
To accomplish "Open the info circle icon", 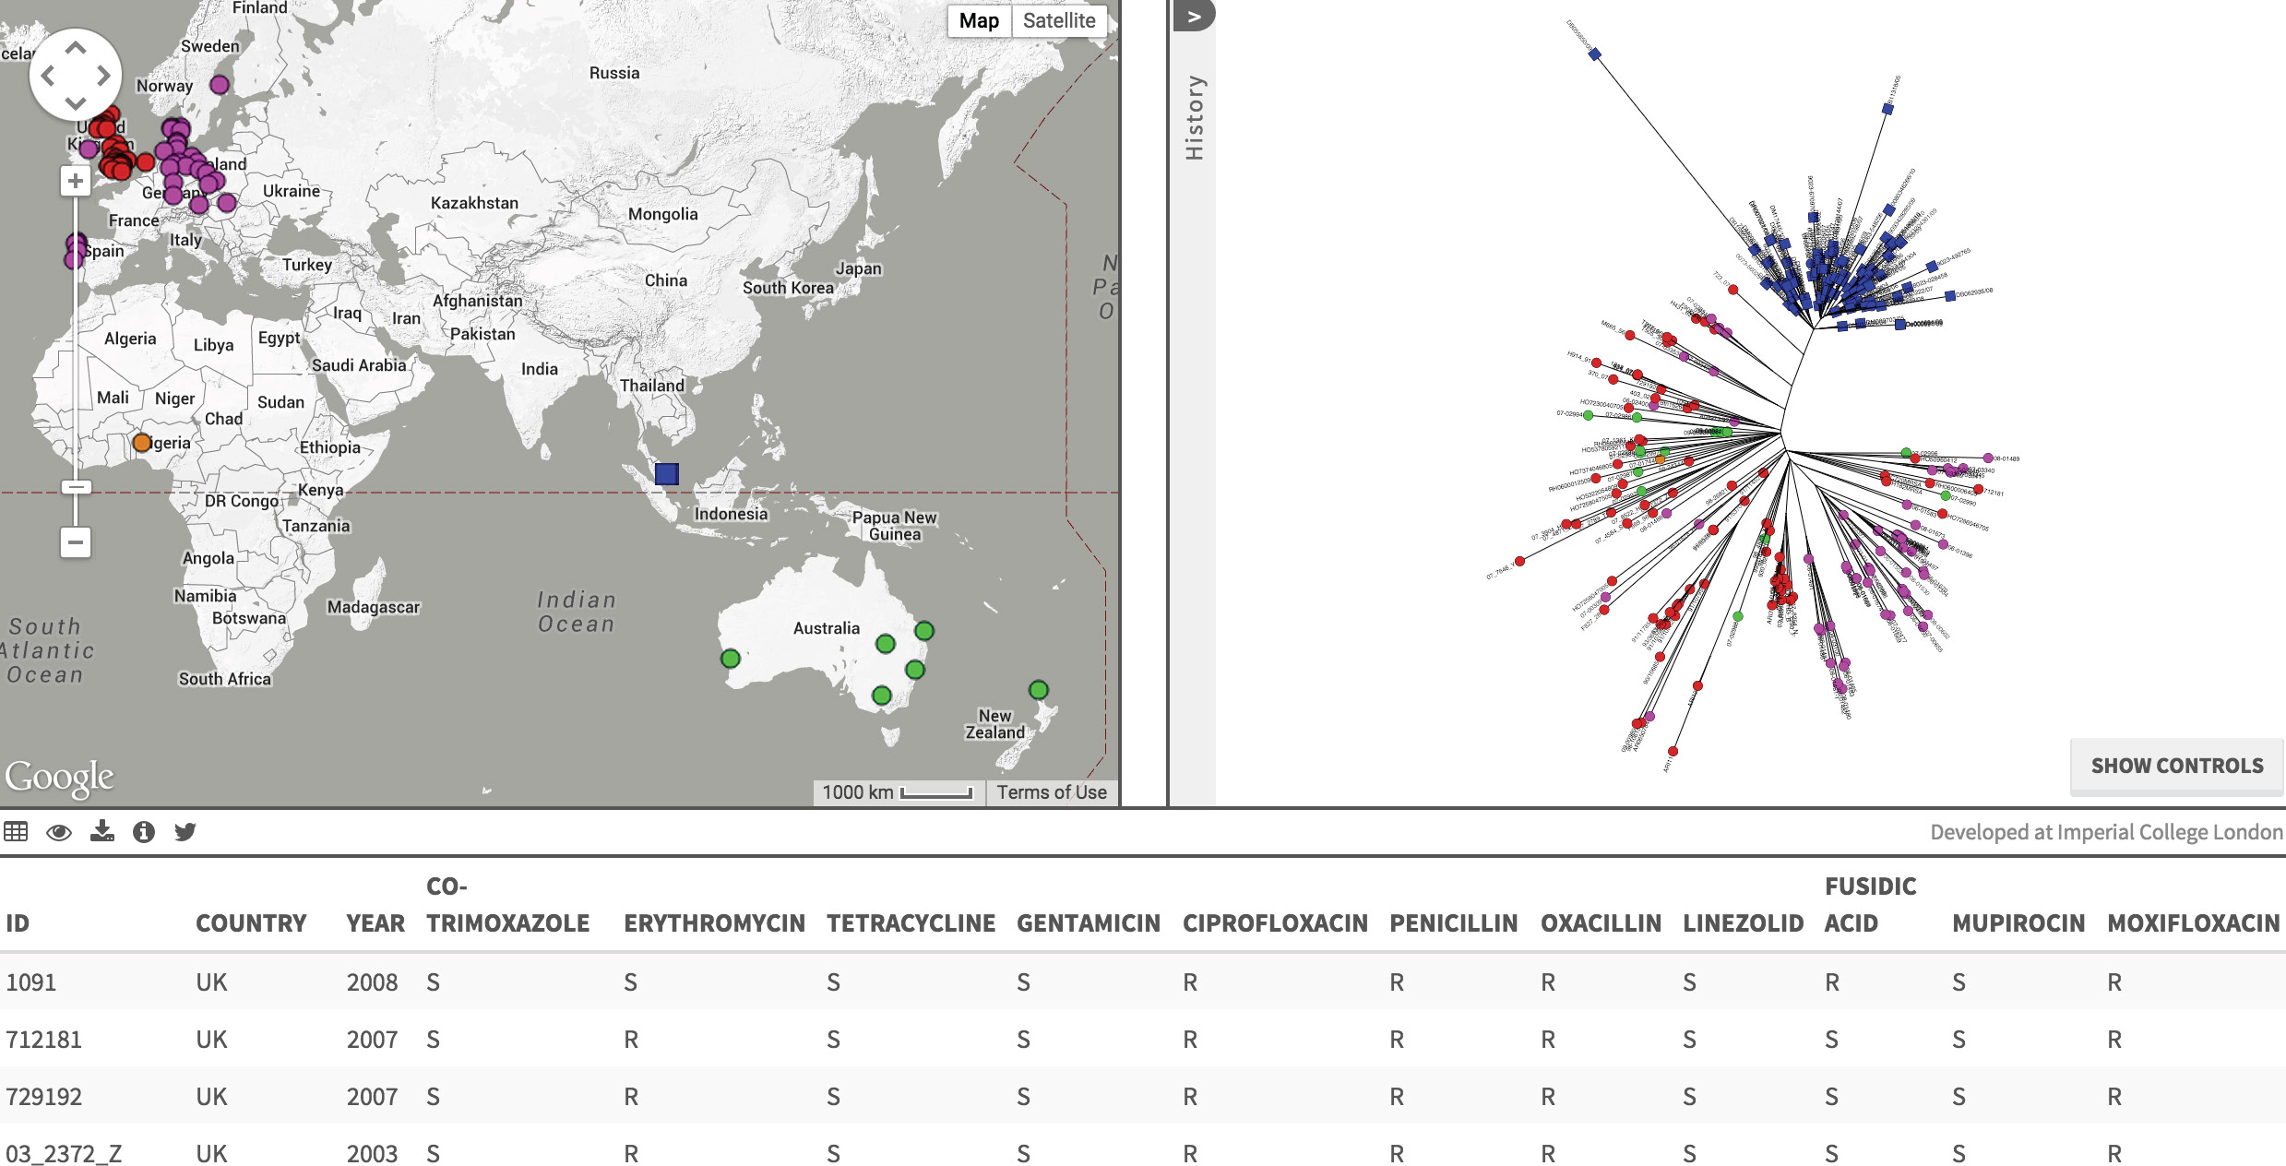I will pyautogui.click(x=144, y=832).
